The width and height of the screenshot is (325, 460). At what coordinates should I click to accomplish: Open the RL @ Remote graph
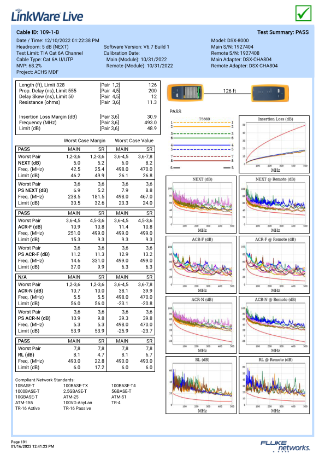pyautogui.click(x=274, y=385)
